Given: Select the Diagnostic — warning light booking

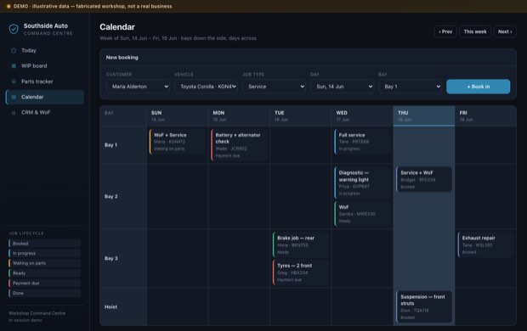Looking at the screenshot, I should pyautogui.click(x=362, y=183).
